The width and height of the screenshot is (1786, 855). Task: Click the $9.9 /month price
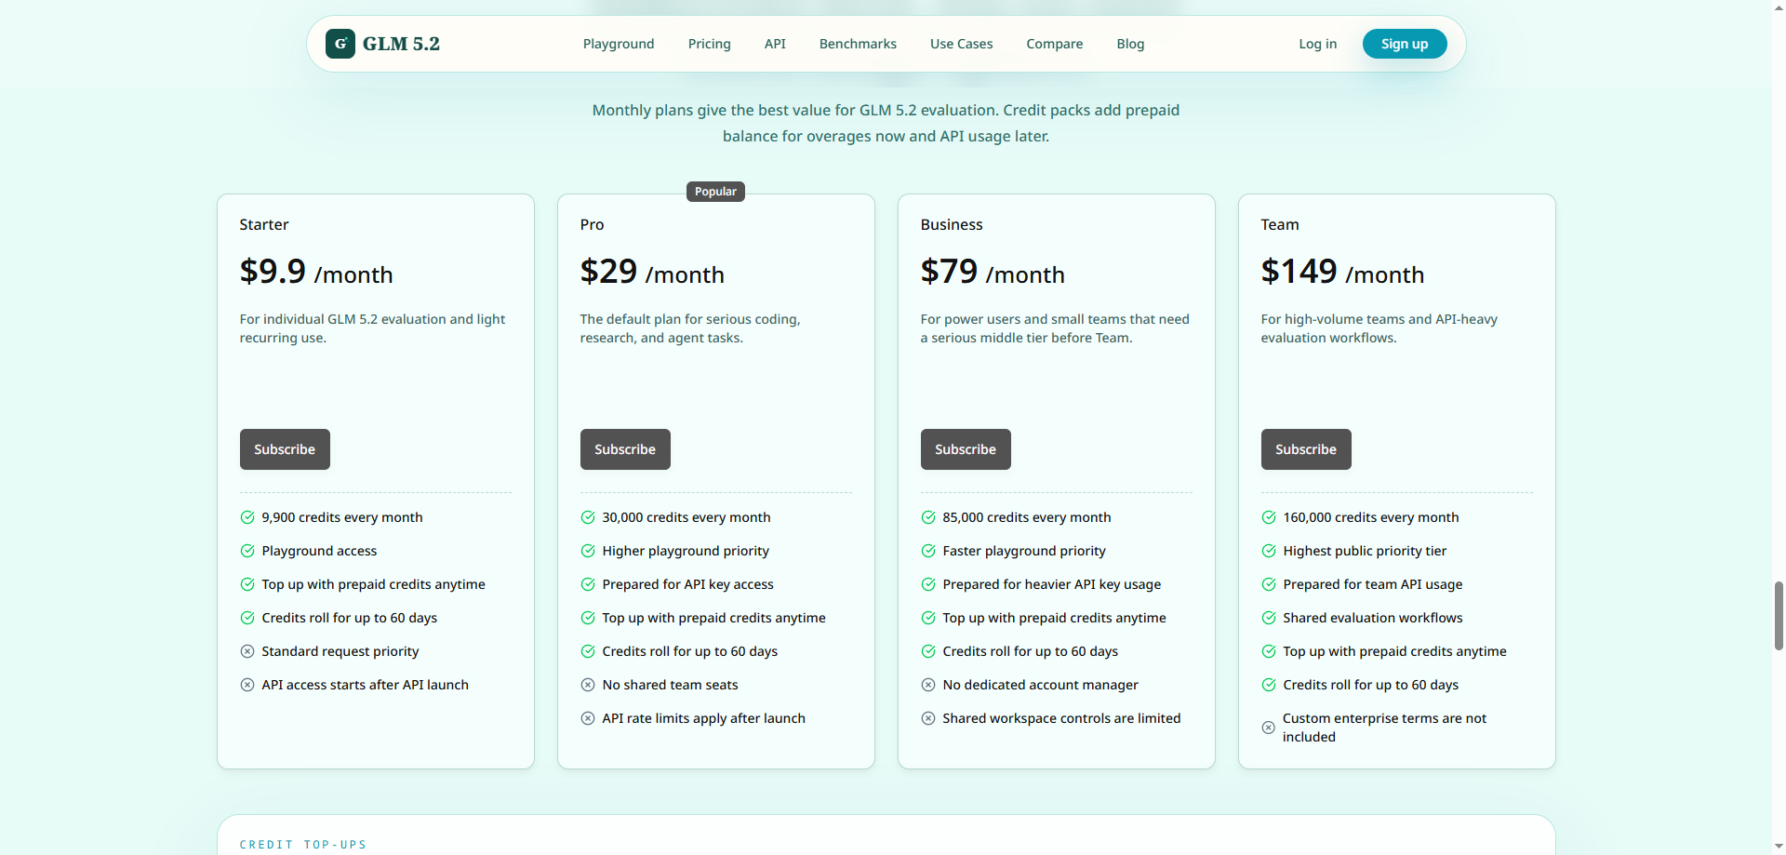pos(316,272)
